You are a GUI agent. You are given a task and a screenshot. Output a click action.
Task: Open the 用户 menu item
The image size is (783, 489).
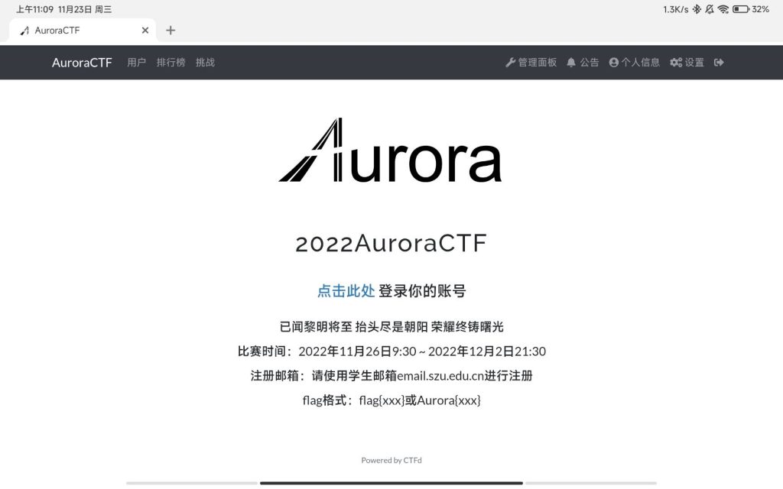click(136, 63)
